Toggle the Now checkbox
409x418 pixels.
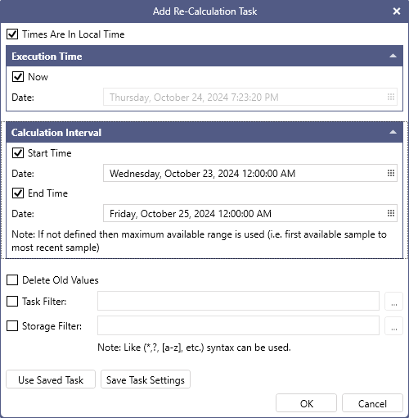(x=18, y=77)
